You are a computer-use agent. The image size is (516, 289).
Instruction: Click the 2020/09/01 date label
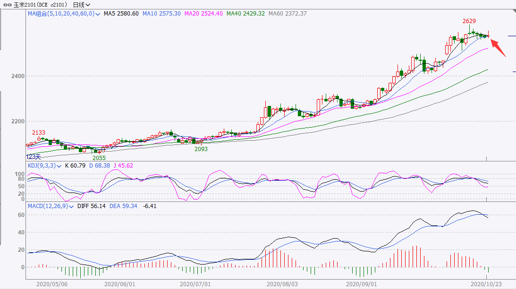pyautogui.click(x=361, y=284)
